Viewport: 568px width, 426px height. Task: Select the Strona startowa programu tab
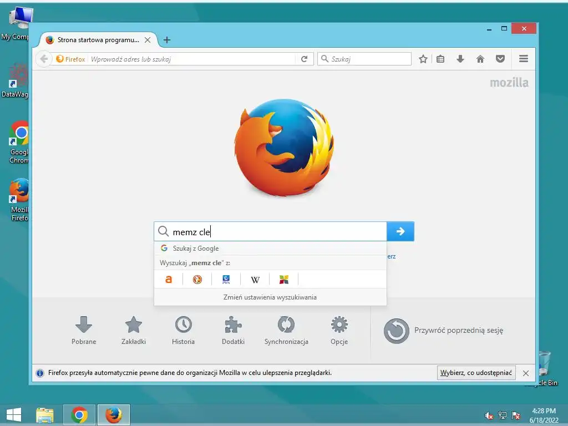coord(98,40)
